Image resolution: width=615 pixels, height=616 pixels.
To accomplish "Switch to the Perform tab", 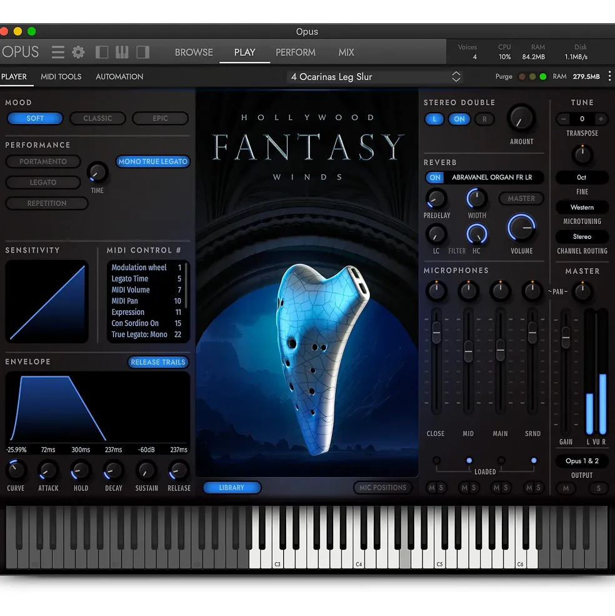I will tap(296, 53).
